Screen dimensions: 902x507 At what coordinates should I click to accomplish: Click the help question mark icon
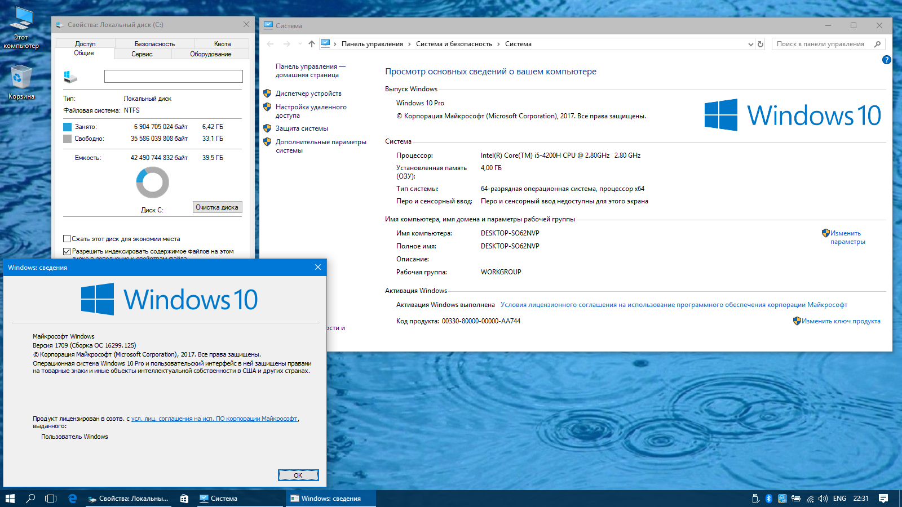pyautogui.click(x=886, y=60)
